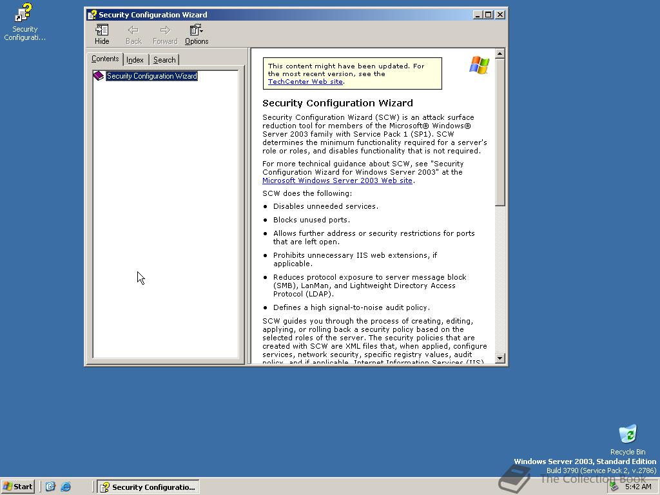Click the help window title bar icon
The width and height of the screenshot is (660, 495).
pyautogui.click(x=92, y=15)
